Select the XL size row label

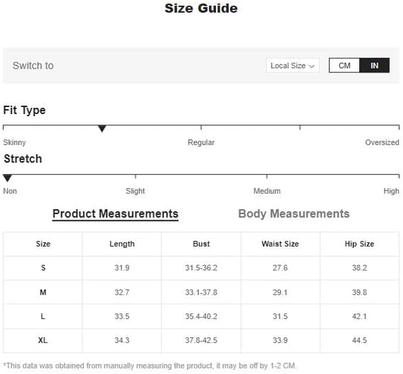(42, 340)
